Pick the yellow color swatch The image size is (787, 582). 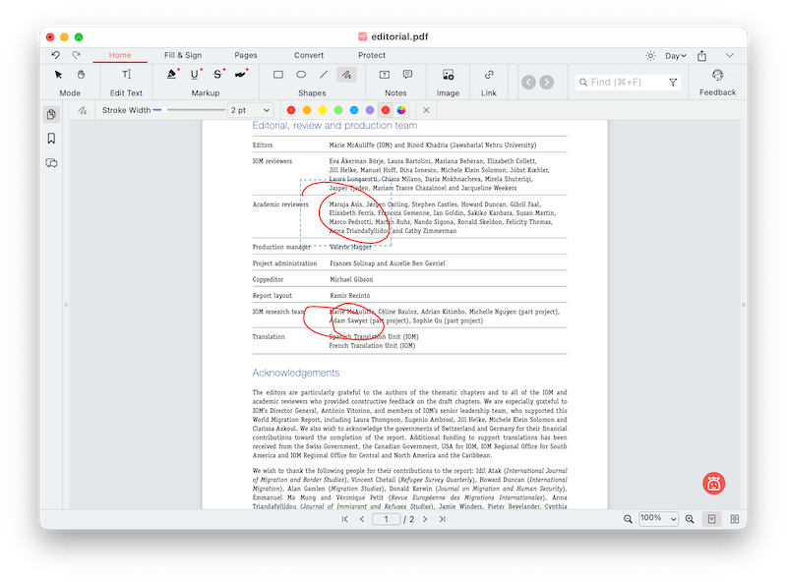click(323, 110)
